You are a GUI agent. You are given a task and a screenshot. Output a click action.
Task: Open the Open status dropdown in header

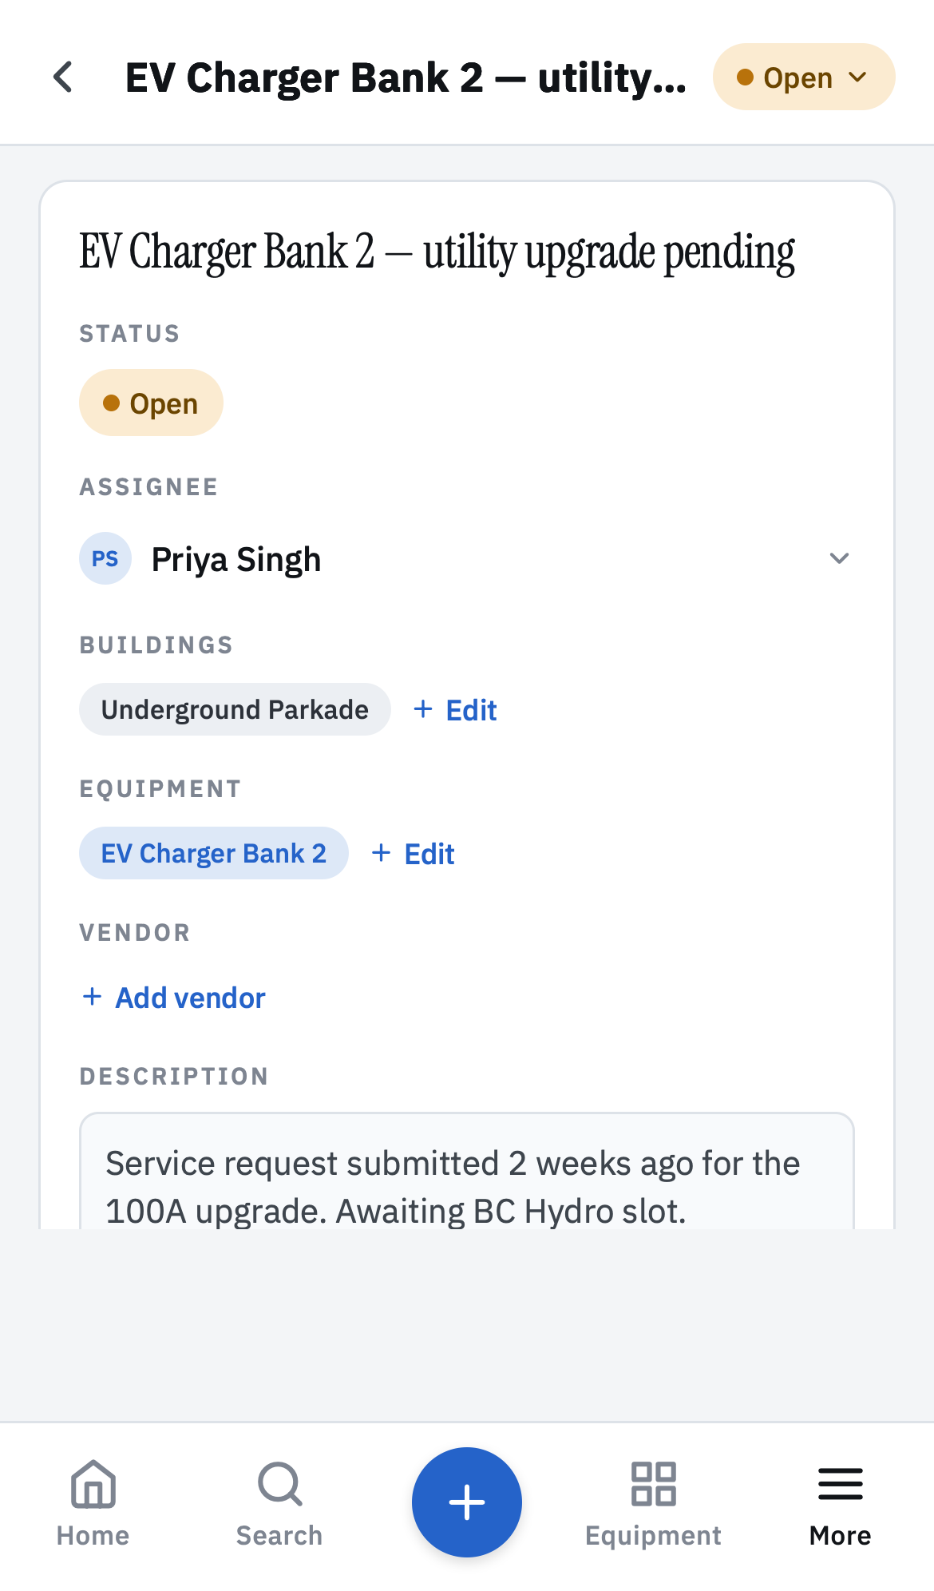click(804, 77)
